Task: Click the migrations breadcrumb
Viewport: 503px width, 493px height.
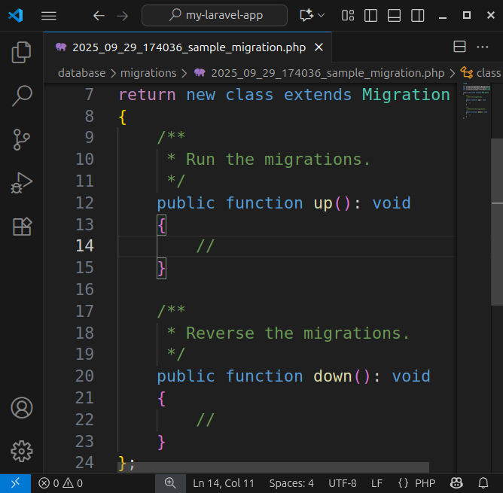Action: tap(148, 73)
